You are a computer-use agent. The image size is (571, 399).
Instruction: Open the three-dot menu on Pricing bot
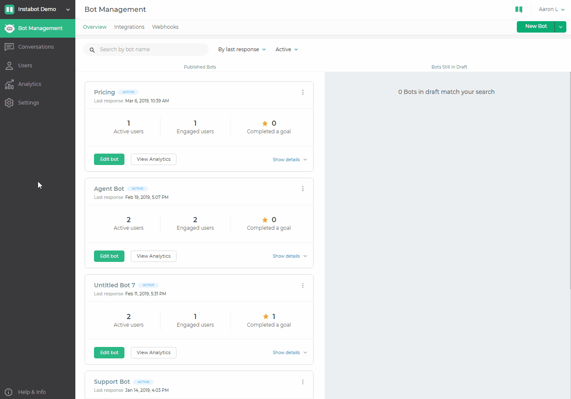click(303, 92)
